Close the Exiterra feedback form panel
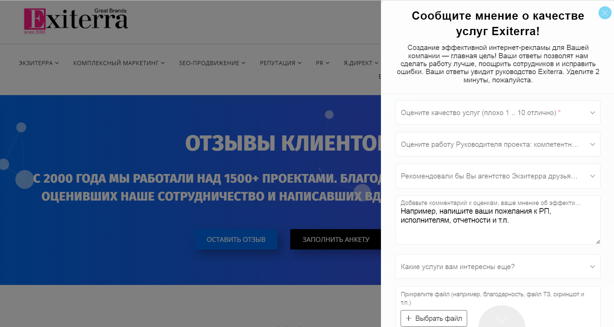 pyautogui.click(x=605, y=13)
